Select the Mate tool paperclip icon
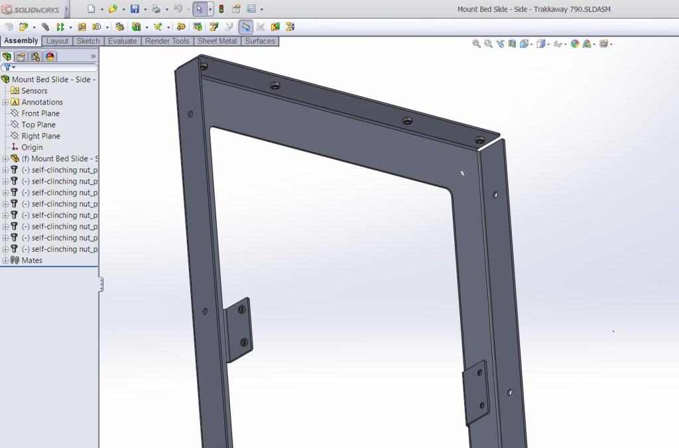The image size is (679, 448). click(x=44, y=27)
